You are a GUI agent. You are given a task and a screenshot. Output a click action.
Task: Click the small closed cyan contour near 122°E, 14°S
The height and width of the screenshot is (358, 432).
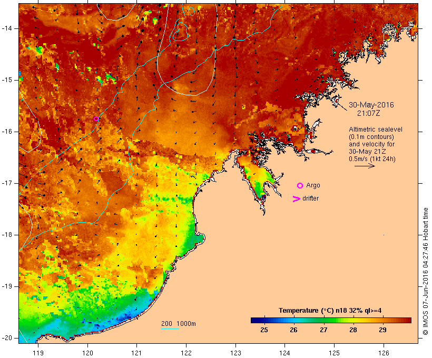181,31
